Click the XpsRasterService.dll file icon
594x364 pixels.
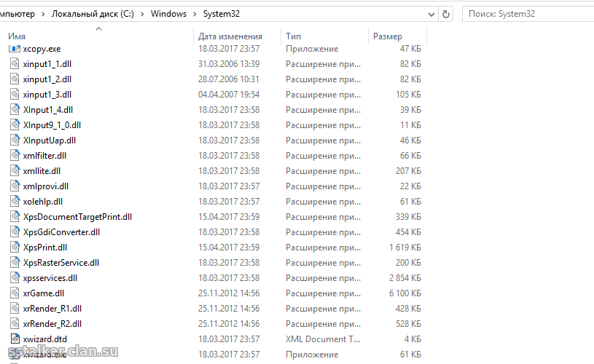pos(15,263)
